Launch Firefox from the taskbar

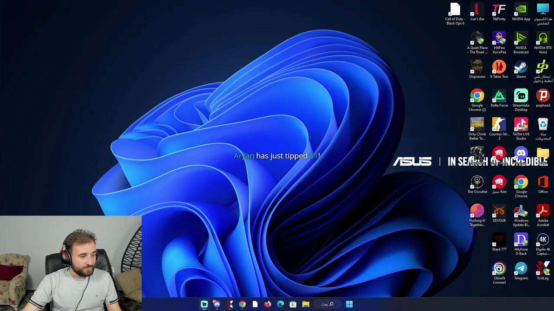(x=267, y=304)
